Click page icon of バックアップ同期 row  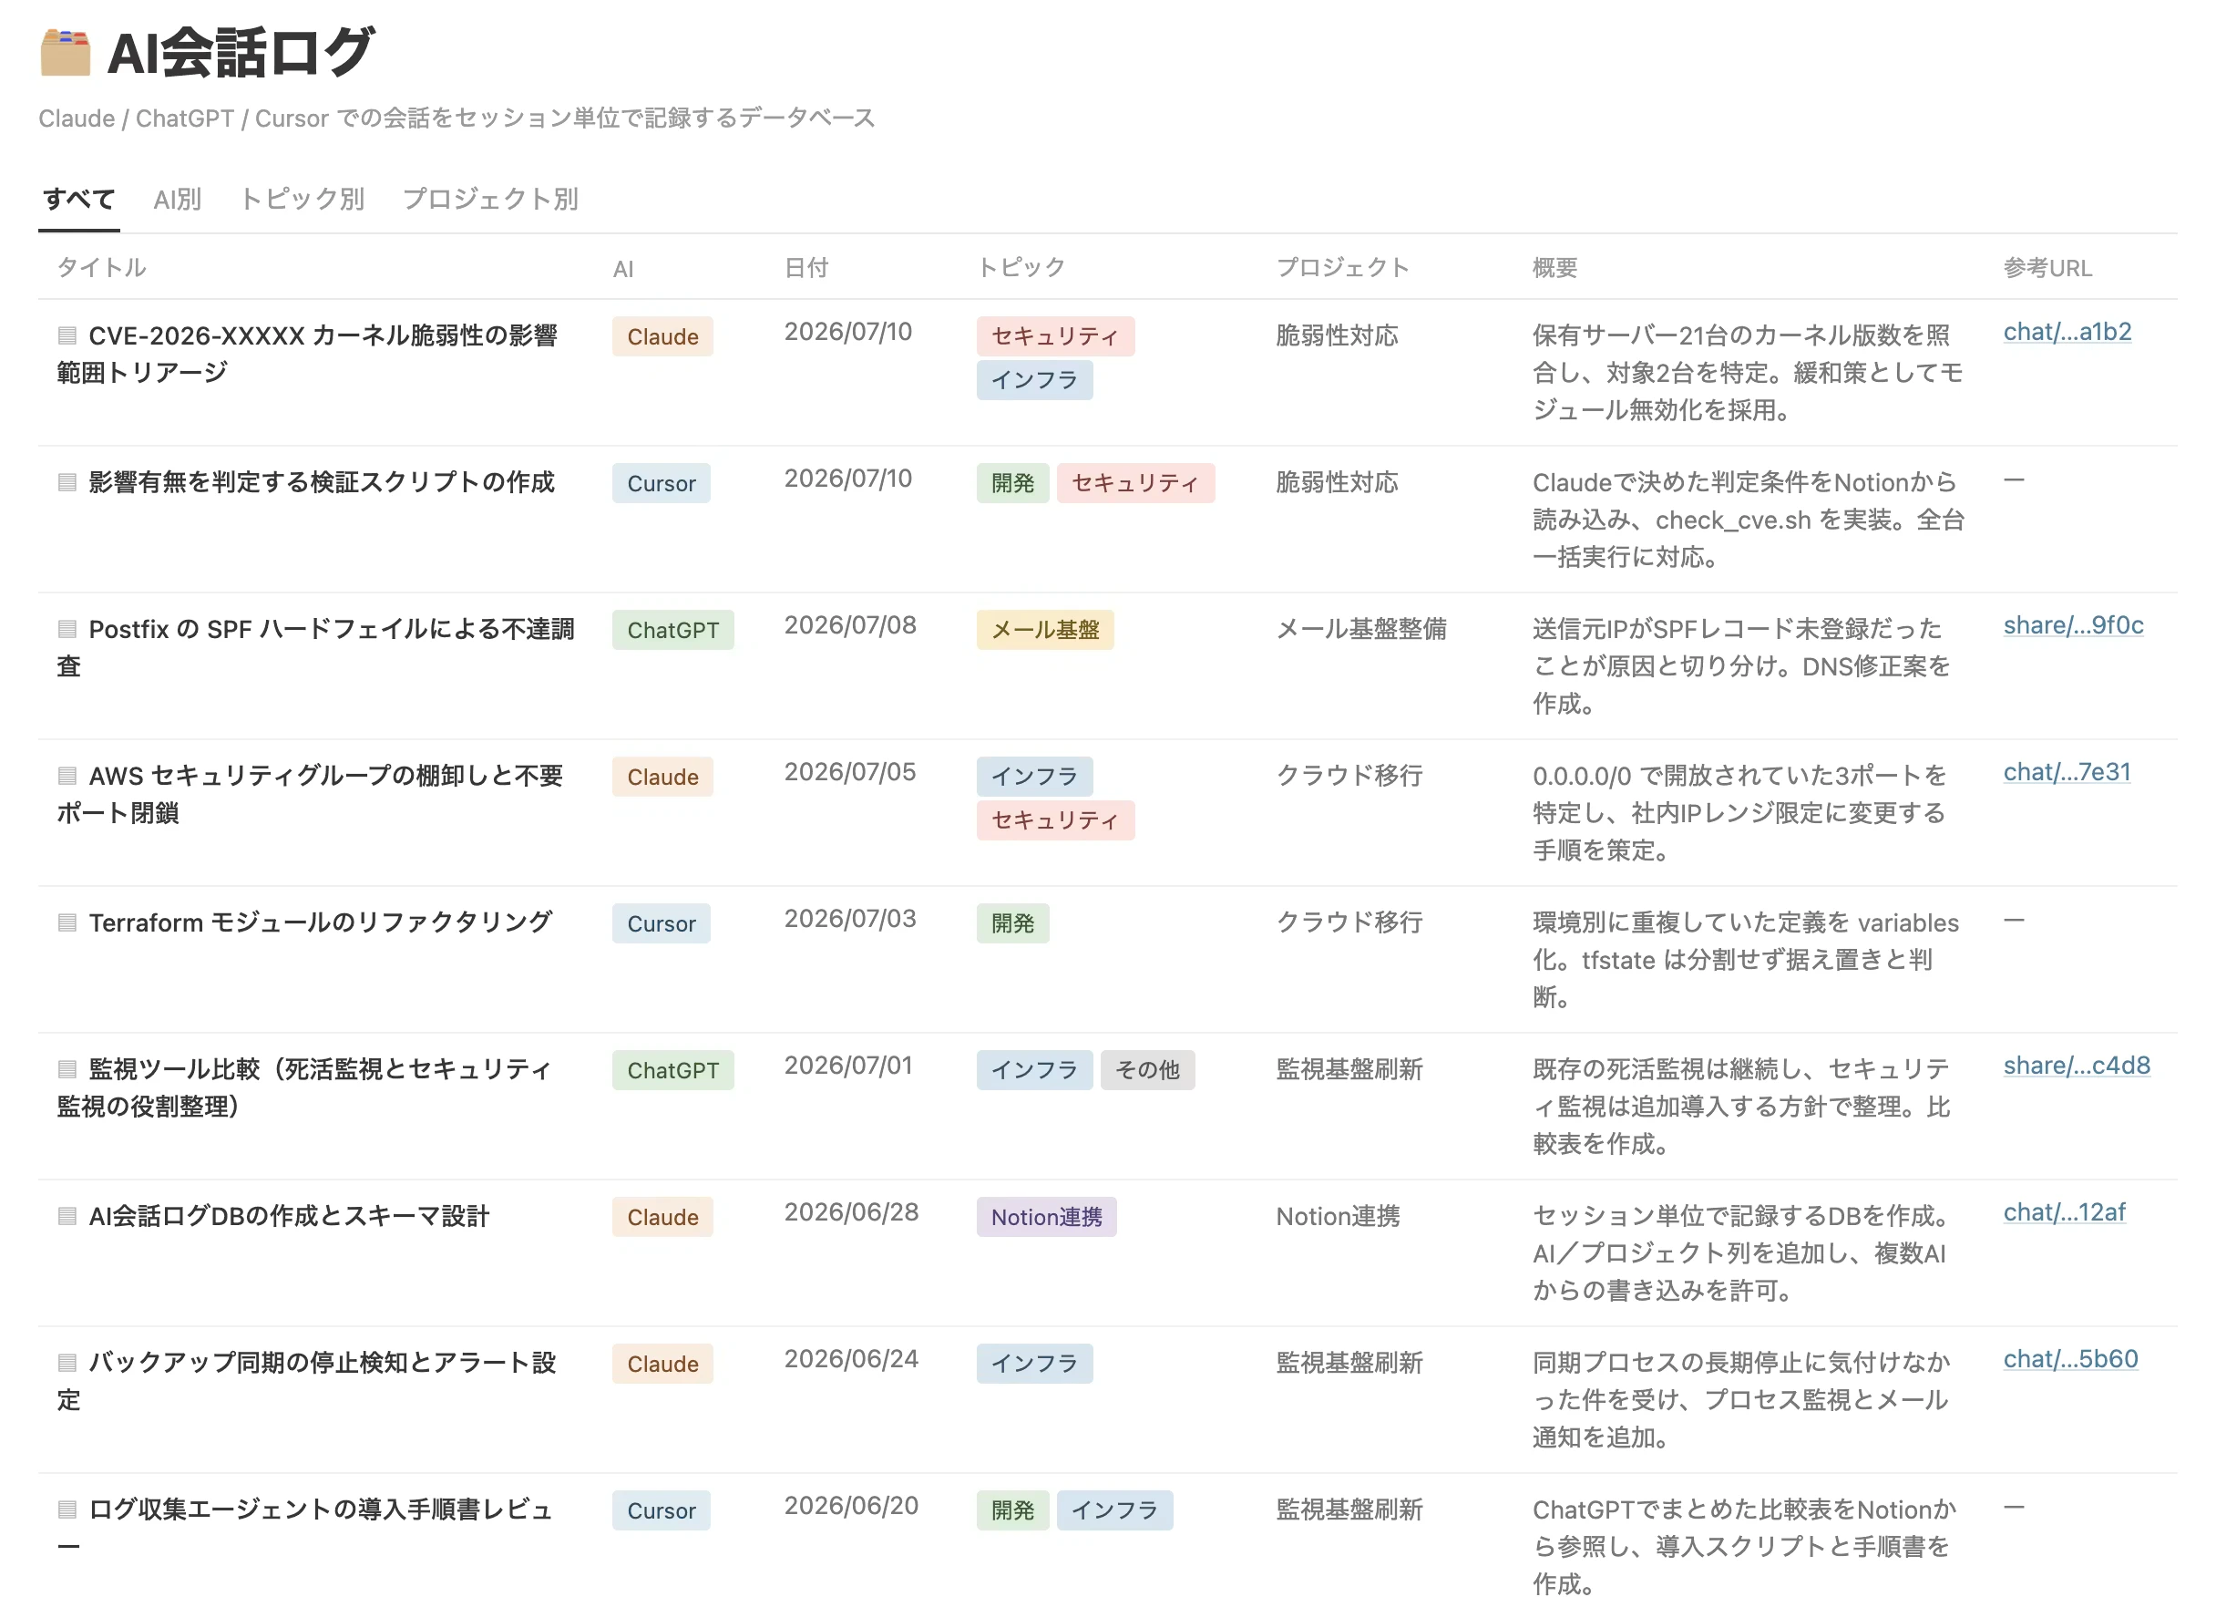tap(67, 1364)
